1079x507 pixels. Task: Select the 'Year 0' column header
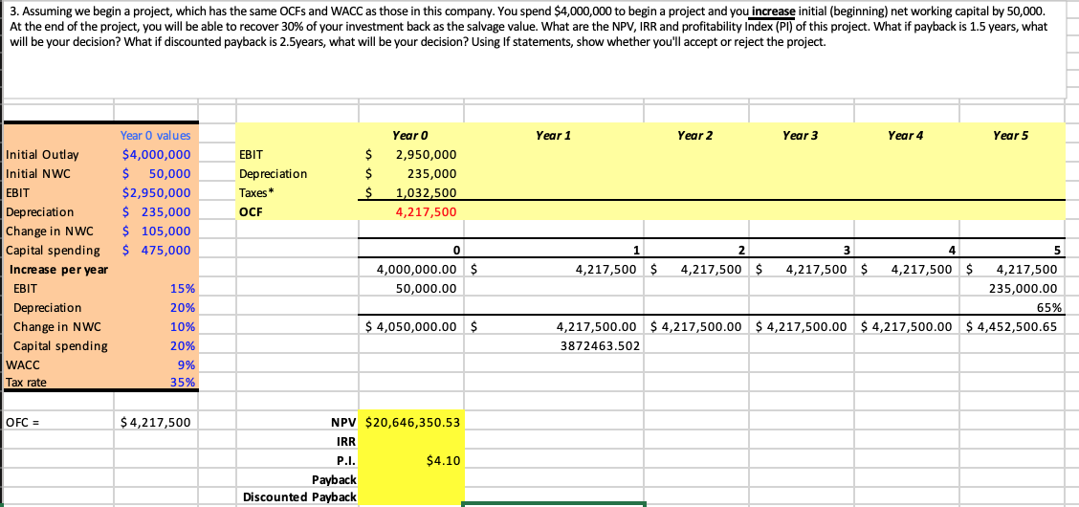click(x=411, y=136)
